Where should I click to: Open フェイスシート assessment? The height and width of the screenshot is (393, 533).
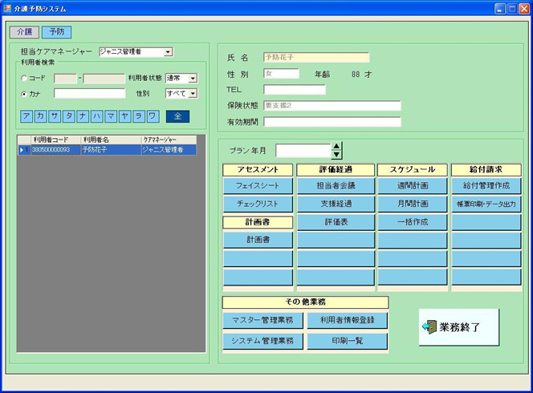point(258,185)
